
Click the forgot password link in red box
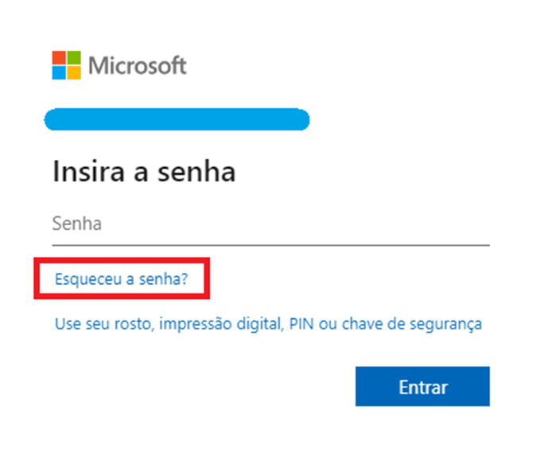pos(121,279)
